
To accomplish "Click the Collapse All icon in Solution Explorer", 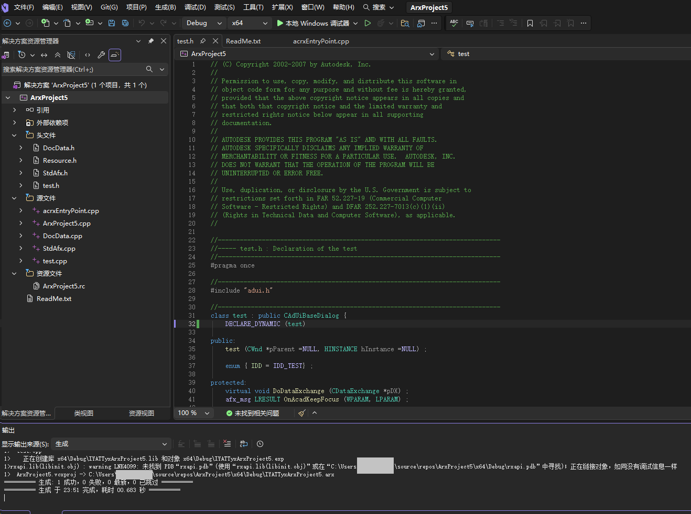I will pyautogui.click(x=58, y=55).
